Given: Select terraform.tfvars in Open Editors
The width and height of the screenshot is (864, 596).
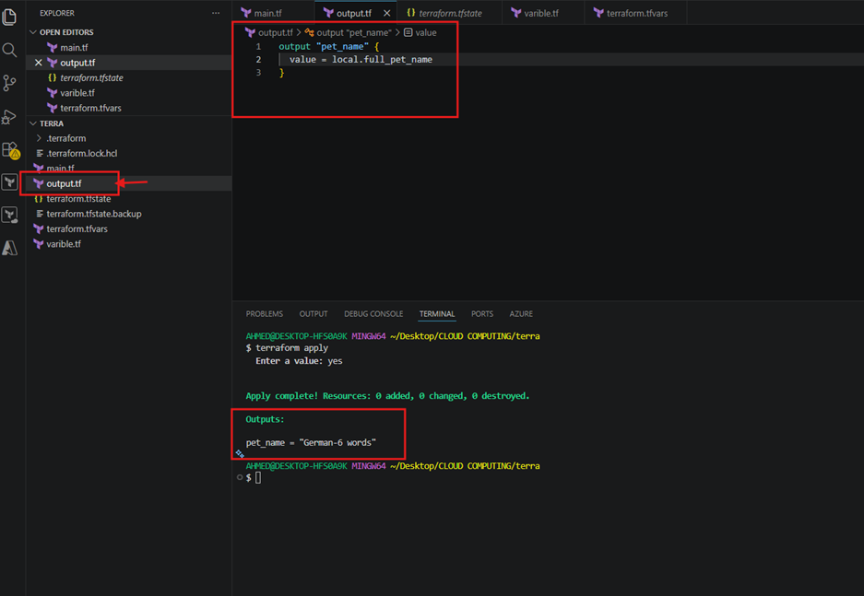Looking at the screenshot, I should pos(129,109).
